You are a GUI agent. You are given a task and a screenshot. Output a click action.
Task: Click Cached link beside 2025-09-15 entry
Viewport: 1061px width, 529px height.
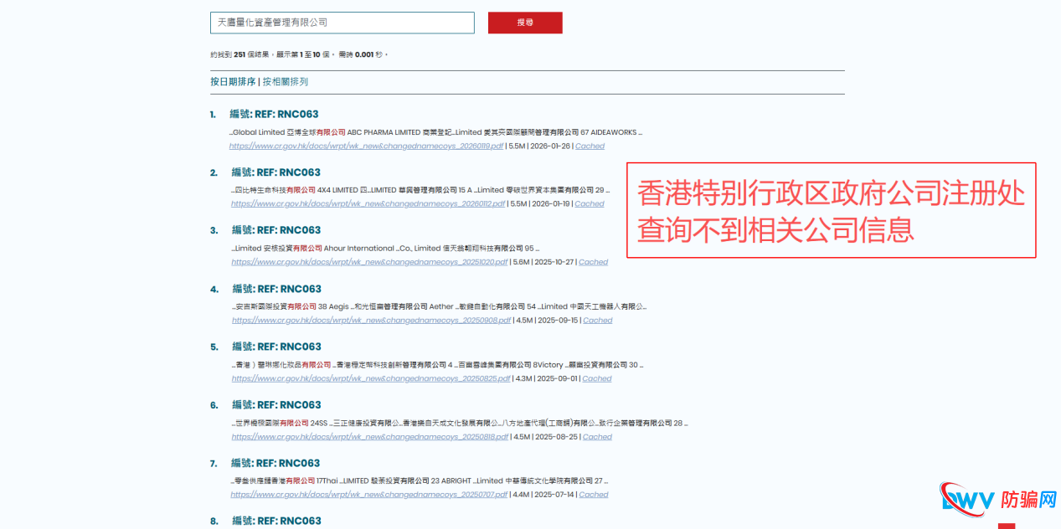coord(597,320)
